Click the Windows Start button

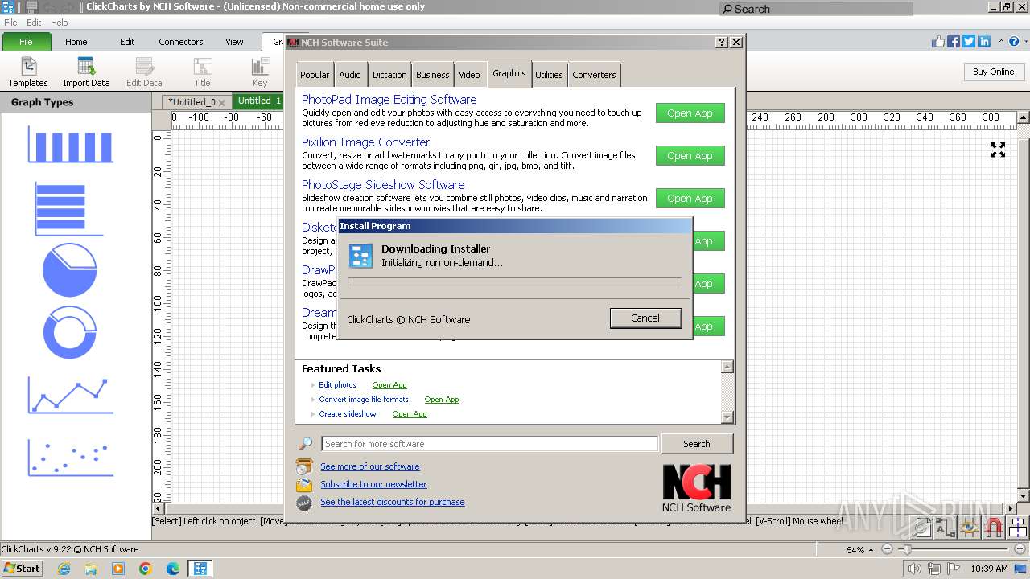[22, 569]
